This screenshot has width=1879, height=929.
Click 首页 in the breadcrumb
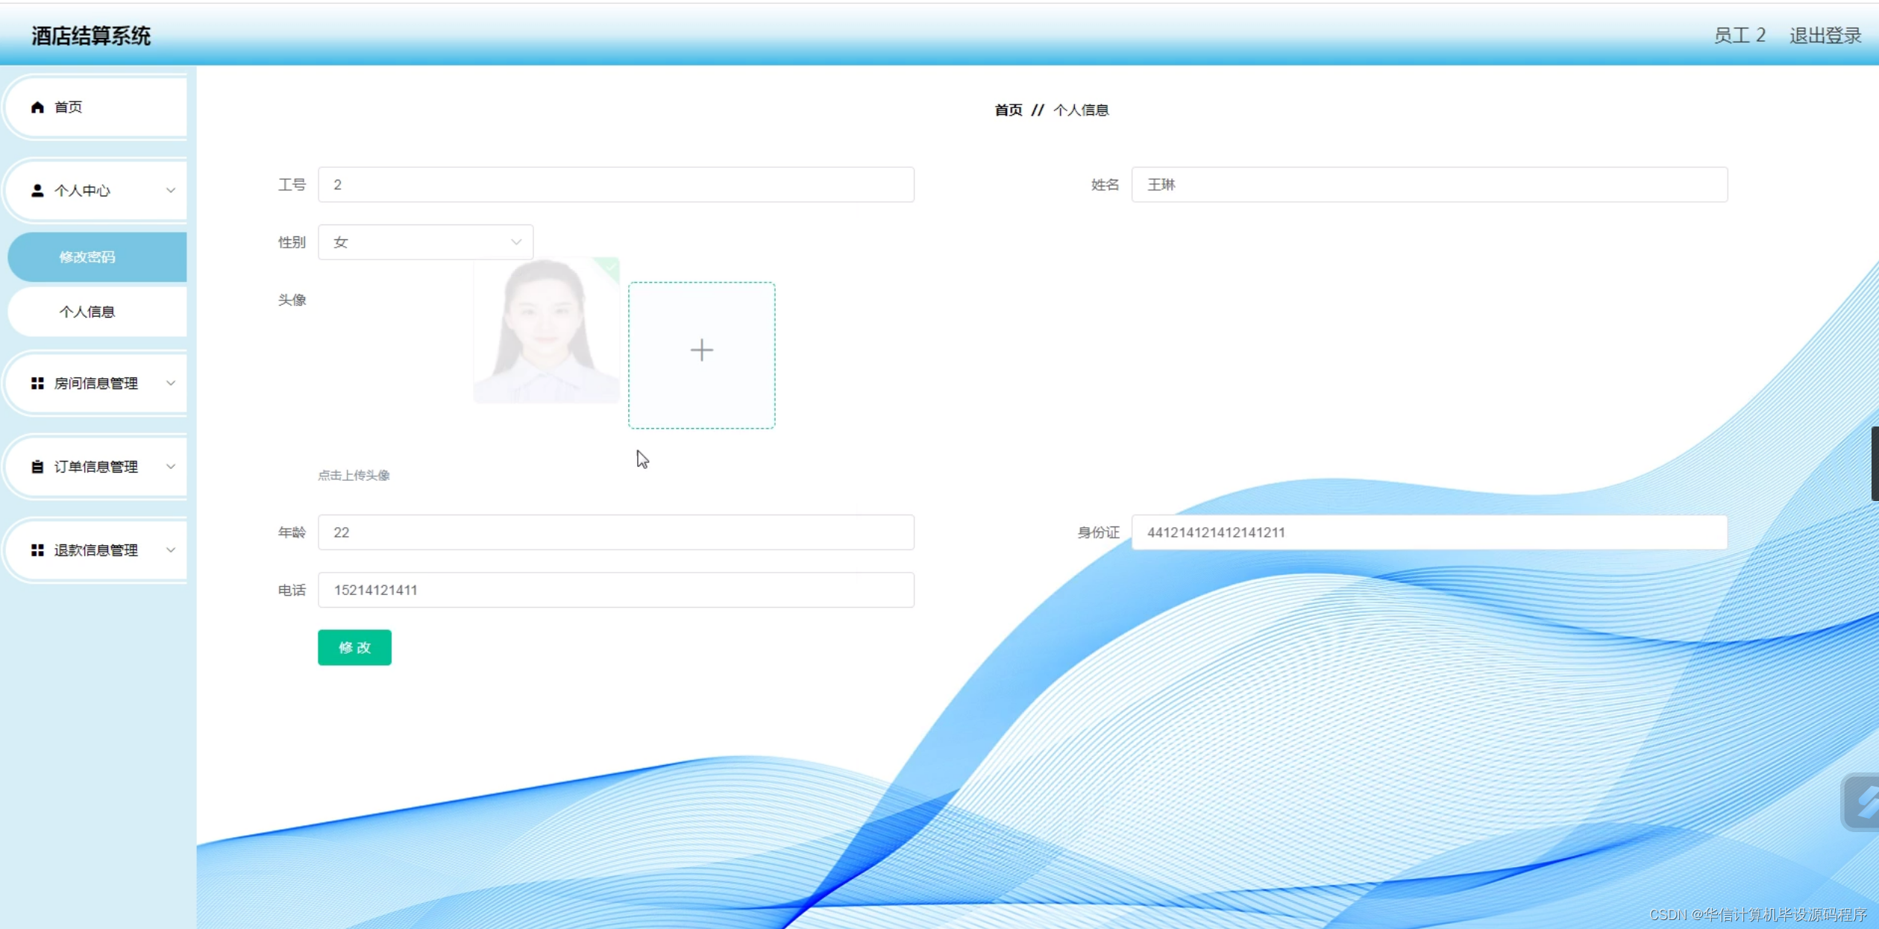[1008, 110]
